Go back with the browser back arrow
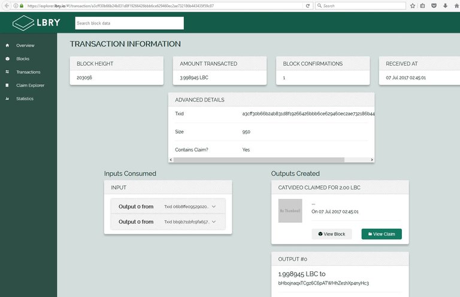Screen dimensions: 460x297 coord(5,5)
